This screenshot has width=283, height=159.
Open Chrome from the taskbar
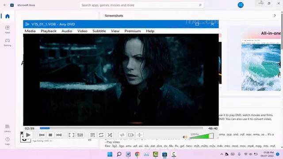point(137,154)
